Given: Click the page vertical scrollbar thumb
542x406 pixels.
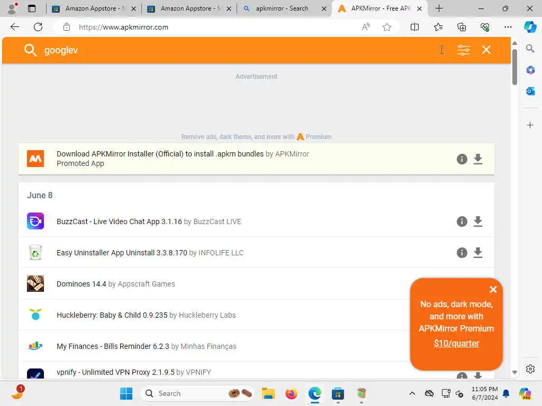Looking at the screenshot, I should [514, 67].
